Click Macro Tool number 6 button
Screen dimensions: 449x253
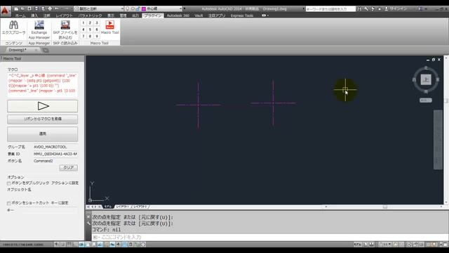point(97,30)
